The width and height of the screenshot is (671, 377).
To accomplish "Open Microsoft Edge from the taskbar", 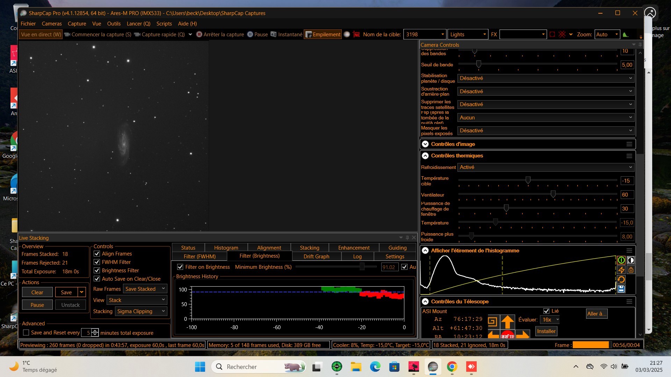I will click(375, 367).
